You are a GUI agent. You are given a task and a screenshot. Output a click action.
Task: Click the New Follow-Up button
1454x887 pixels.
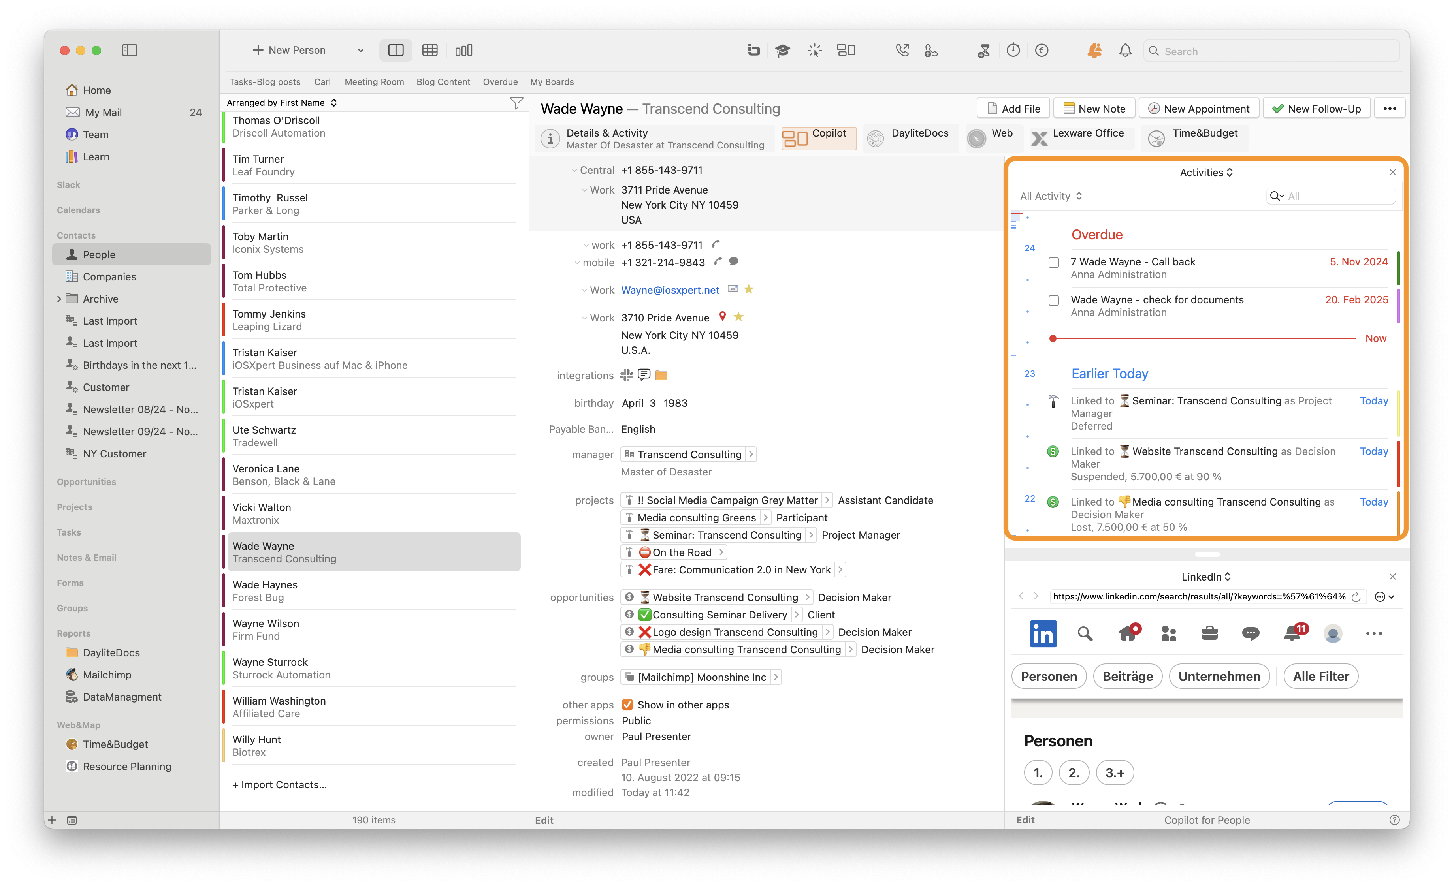tap(1317, 109)
